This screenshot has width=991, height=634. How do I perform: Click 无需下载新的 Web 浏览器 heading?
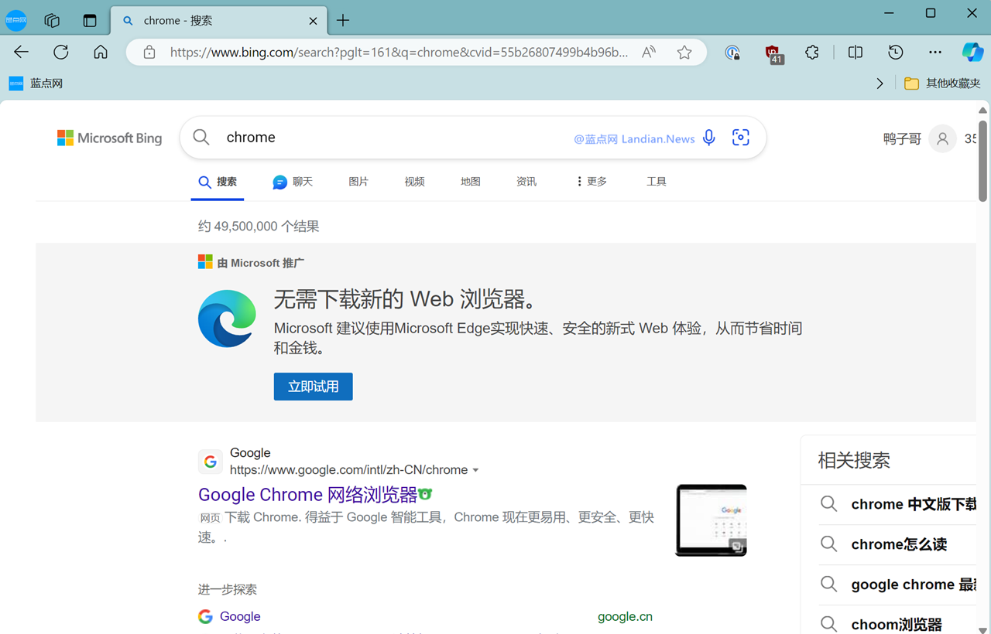[x=406, y=299]
